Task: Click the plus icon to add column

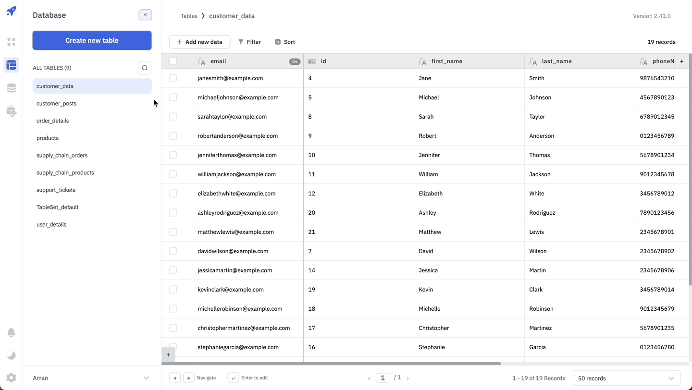Action: [x=681, y=61]
